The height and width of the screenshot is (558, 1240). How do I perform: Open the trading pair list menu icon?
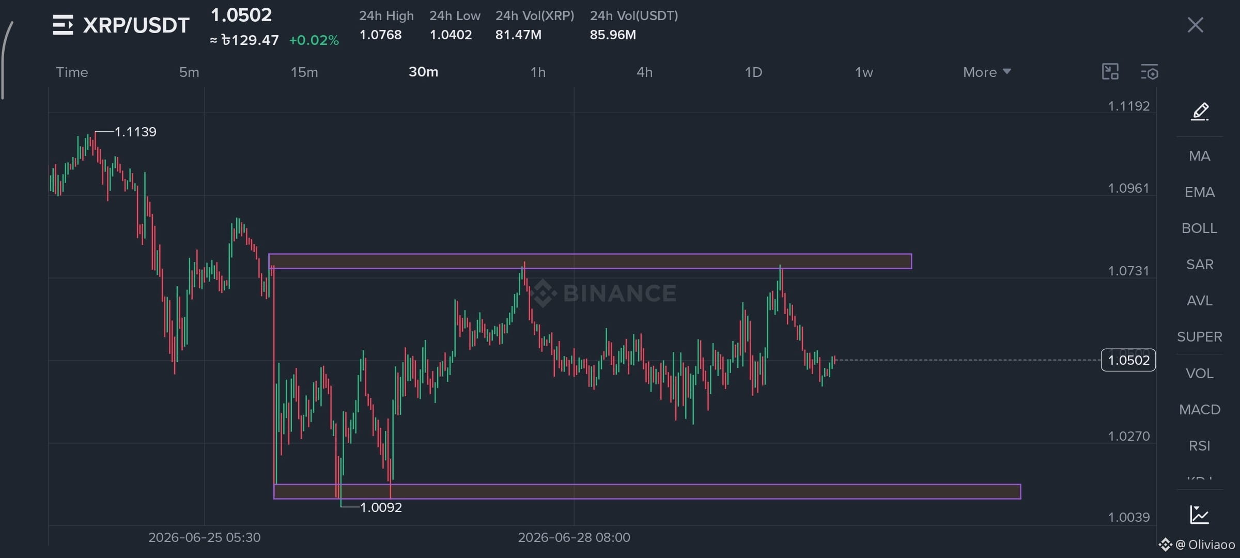coord(63,25)
